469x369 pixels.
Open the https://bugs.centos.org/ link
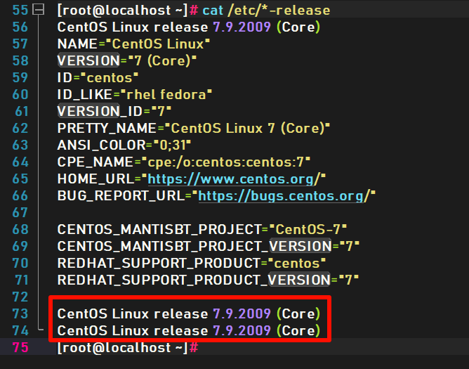(x=284, y=196)
